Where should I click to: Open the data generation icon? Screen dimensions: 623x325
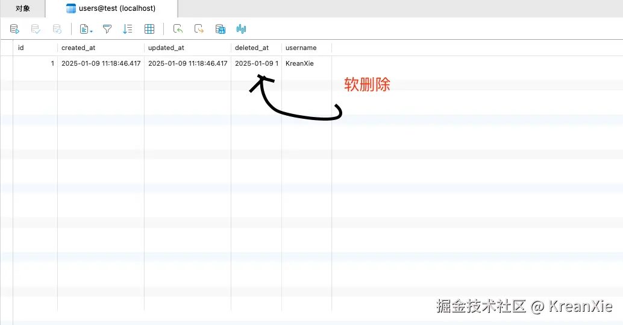(221, 29)
